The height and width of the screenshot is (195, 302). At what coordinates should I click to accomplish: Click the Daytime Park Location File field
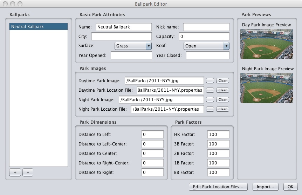(170, 90)
